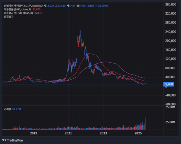Click the 320,000 price axis label
Image resolution: width=181 pixels, height=144 pixels.
coord(171,14)
